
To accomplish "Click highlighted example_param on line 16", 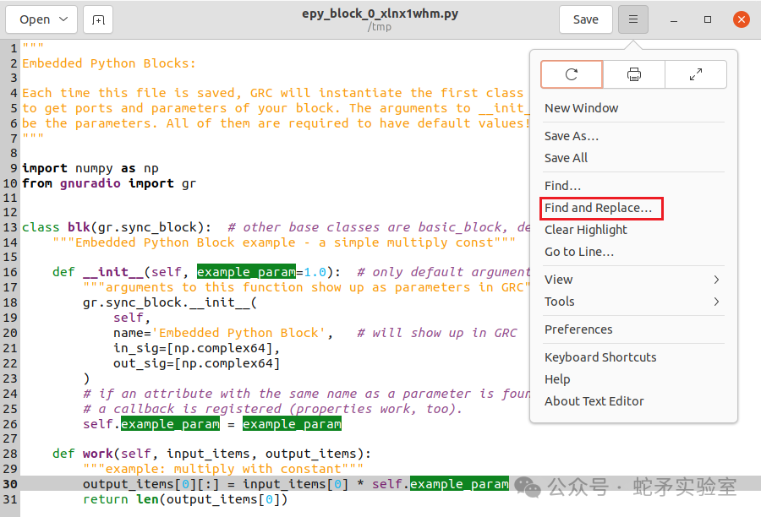I will 246,272.
